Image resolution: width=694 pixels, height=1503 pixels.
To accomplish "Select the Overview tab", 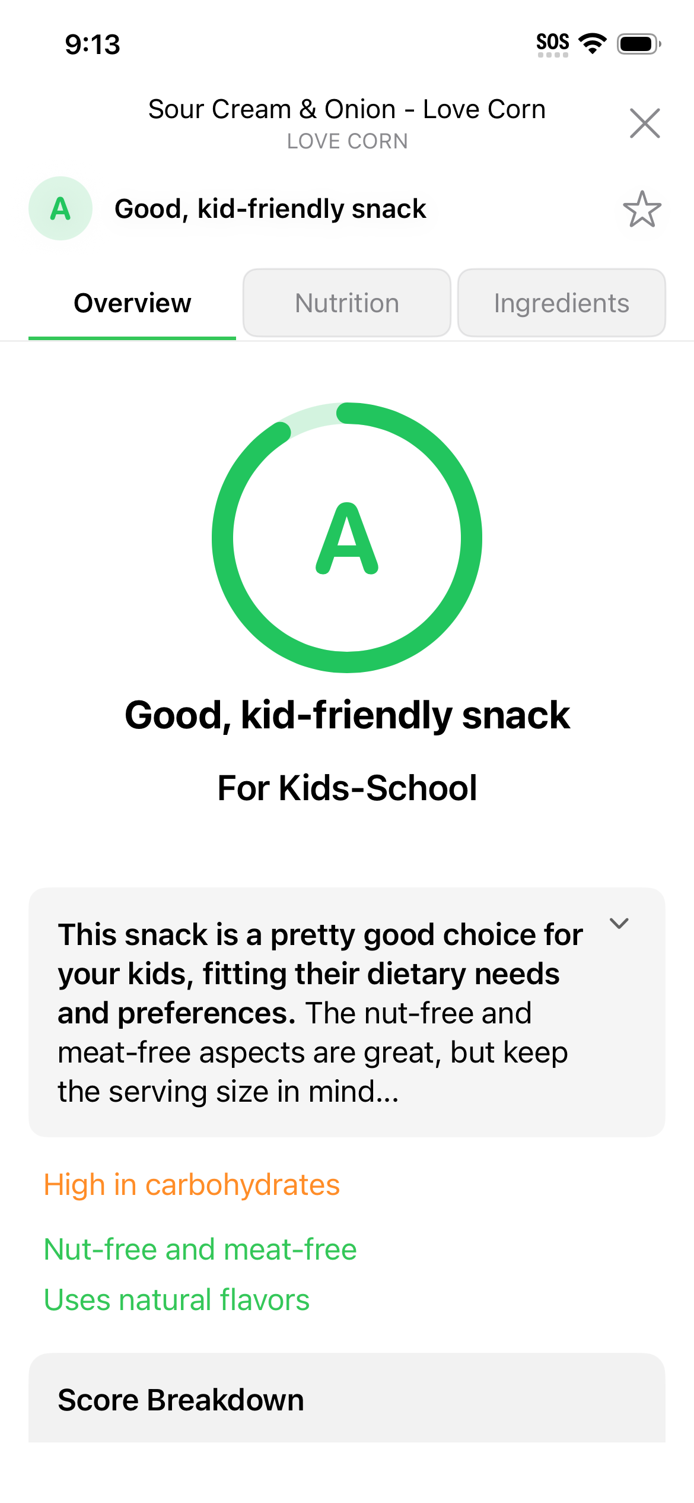I will pos(132,303).
